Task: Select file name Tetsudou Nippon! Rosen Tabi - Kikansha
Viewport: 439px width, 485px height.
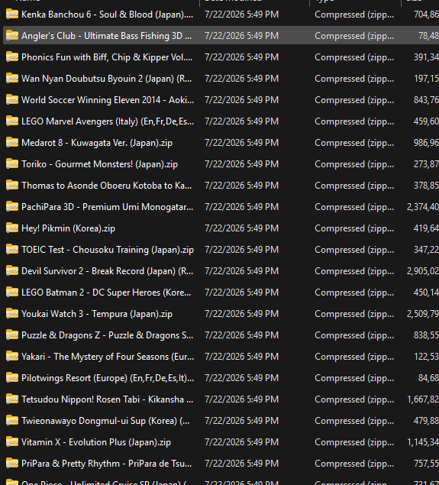Action: [x=108, y=399]
